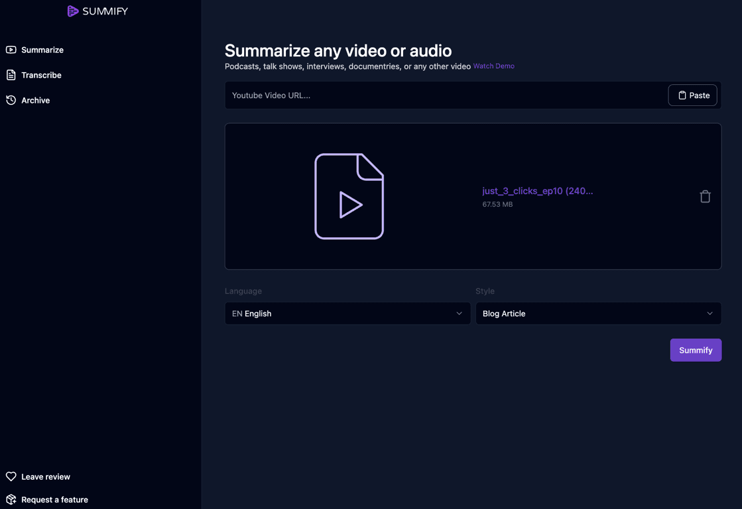Select the Leave review text option
Image resolution: width=742 pixels, height=509 pixels.
point(45,476)
